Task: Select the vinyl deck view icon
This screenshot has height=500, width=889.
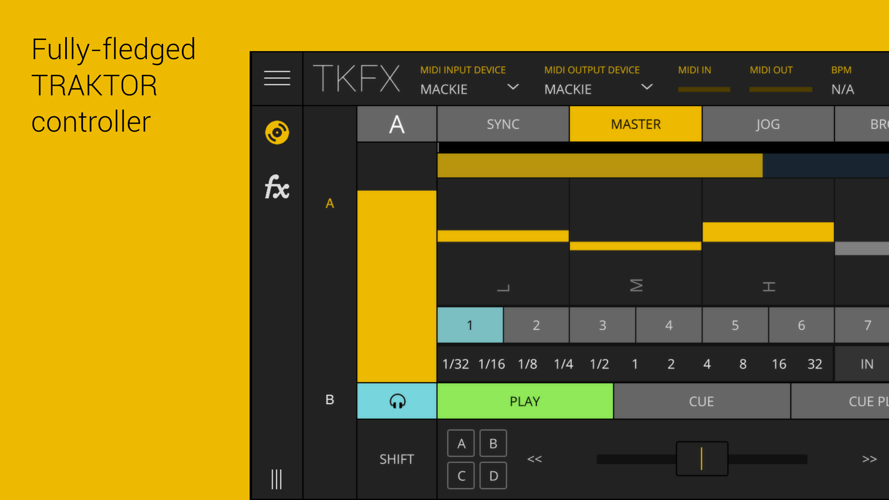Action: tap(277, 132)
